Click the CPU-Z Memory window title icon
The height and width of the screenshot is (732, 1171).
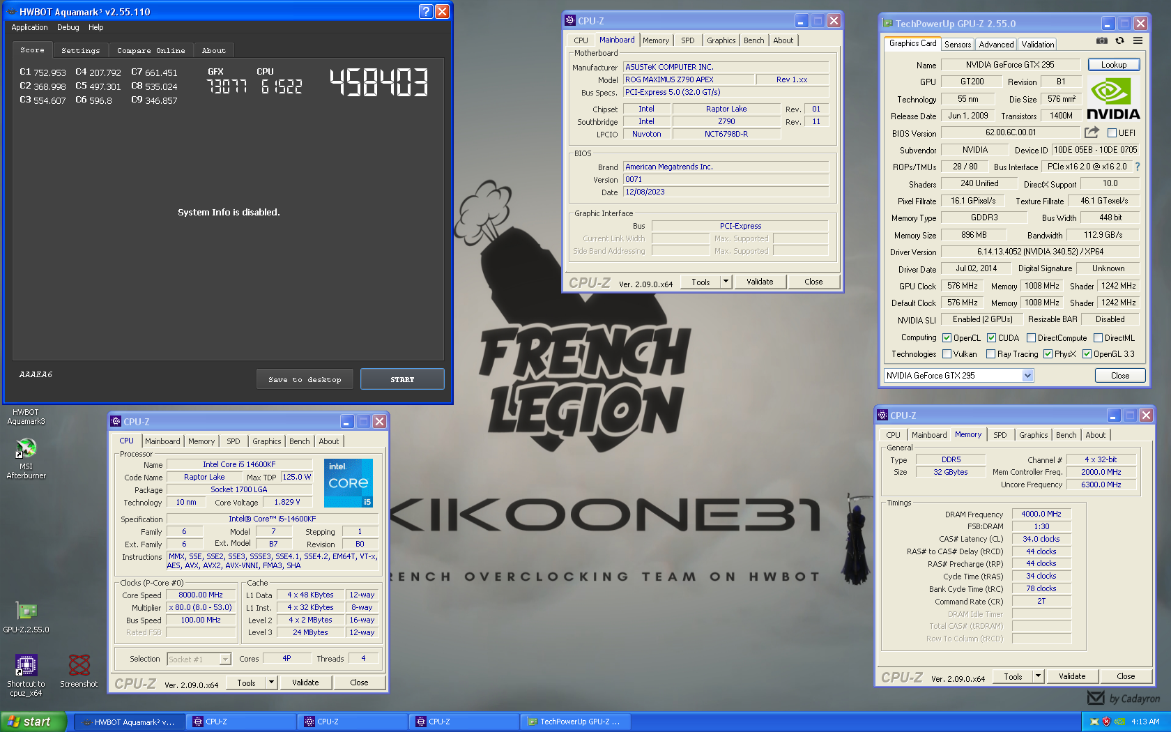pos(882,415)
